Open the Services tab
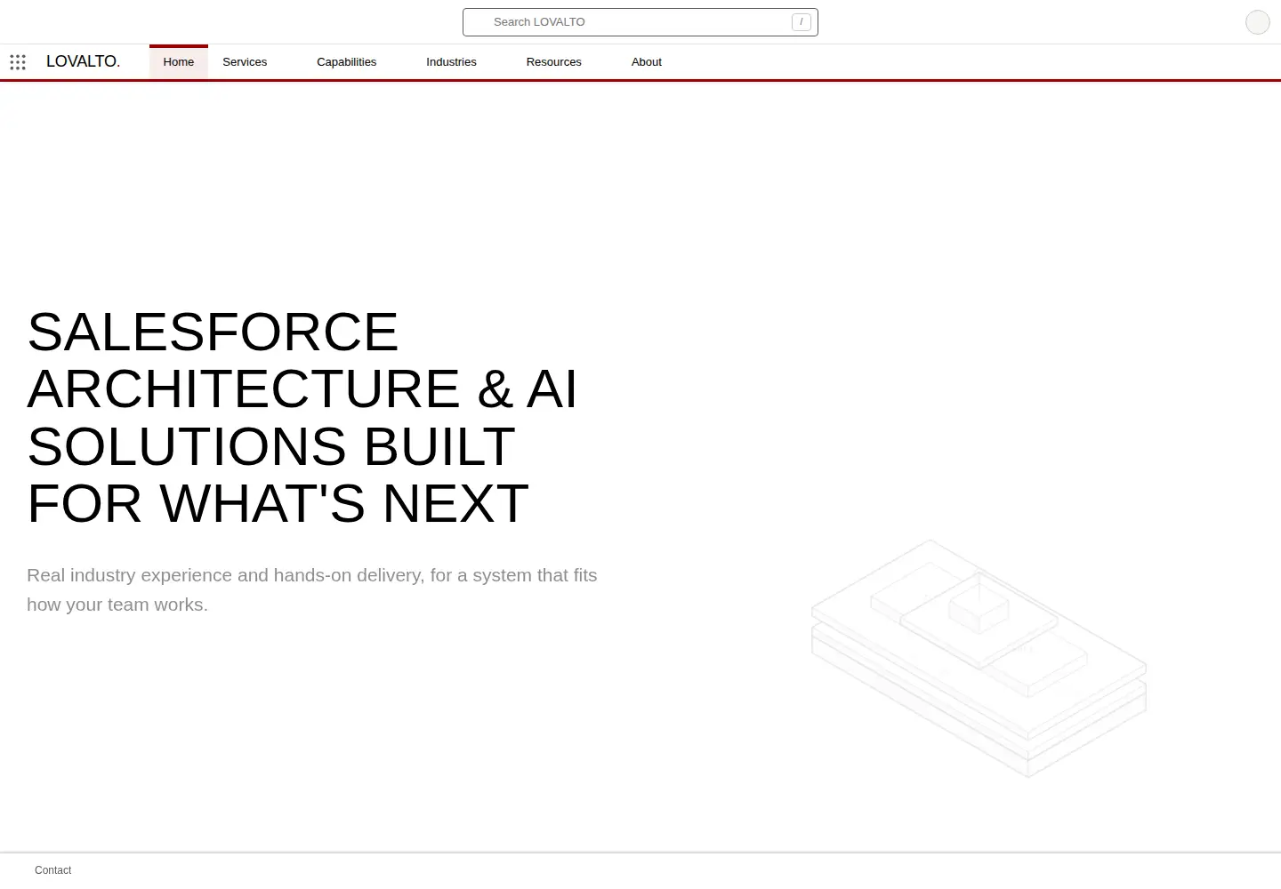The width and height of the screenshot is (1281, 889). (x=245, y=62)
